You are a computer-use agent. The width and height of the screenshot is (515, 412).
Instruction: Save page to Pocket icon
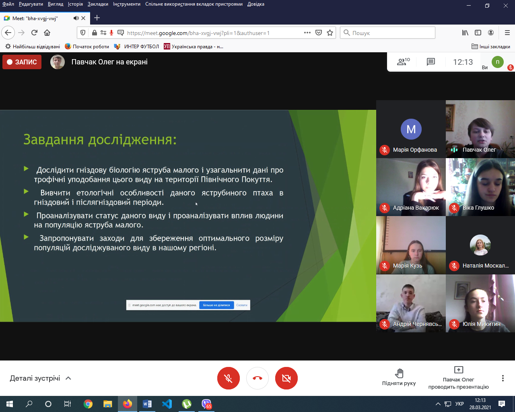point(319,33)
